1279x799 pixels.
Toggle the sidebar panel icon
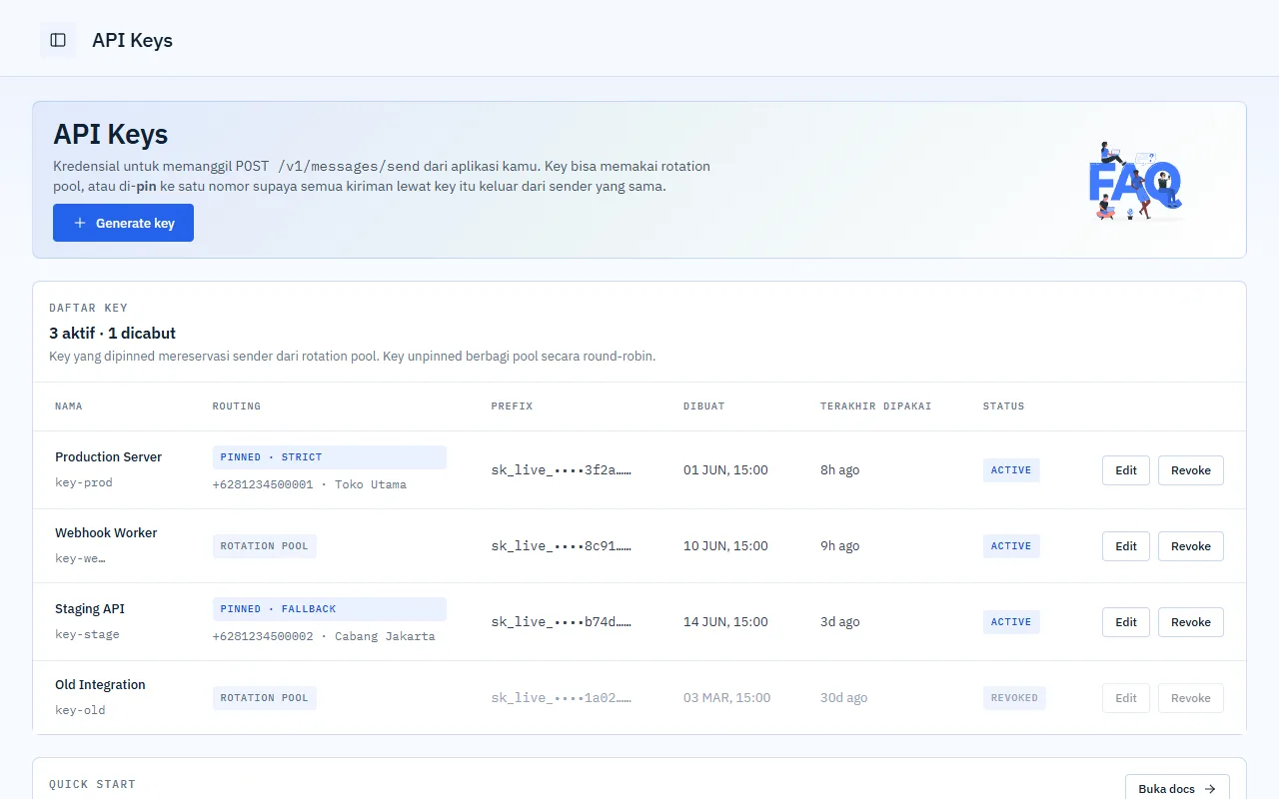pos(58,40)
